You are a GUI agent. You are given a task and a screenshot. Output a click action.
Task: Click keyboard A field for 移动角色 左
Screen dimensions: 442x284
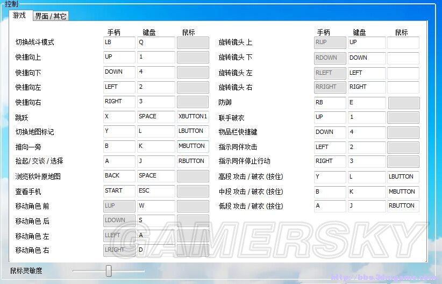coord(156,236)
